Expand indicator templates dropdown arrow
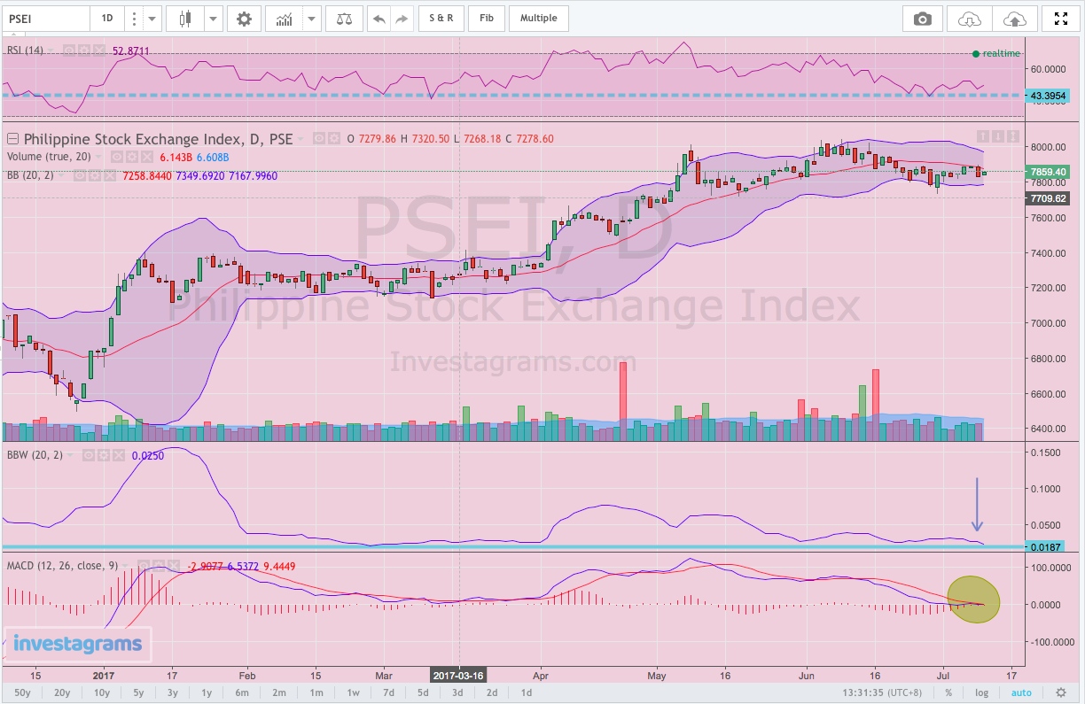Image resolution: width=1085 pixels, height=704 pixels. pyautogui.click(x=311, y=18)
